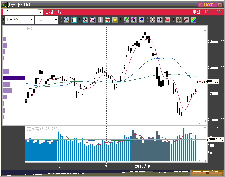Select the arrow pointer cursor tool
This screenshot has height=177, width=225.
pos(134,20)
